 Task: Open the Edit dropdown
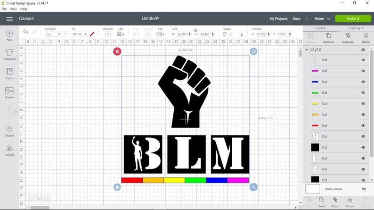(x=121, y=34)
